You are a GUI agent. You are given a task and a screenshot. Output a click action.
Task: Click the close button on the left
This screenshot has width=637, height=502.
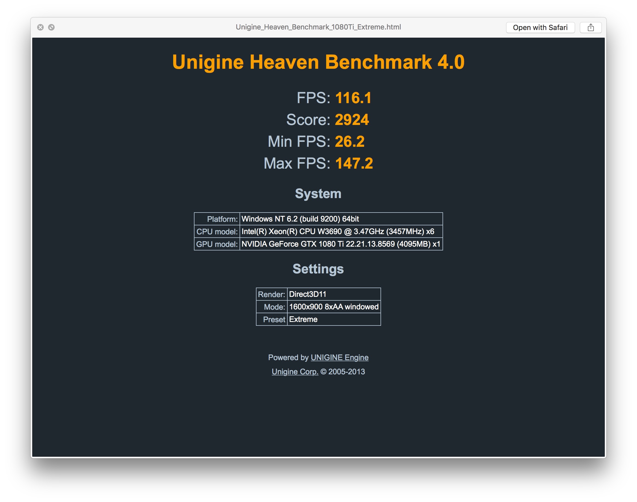tap(41, 27)
